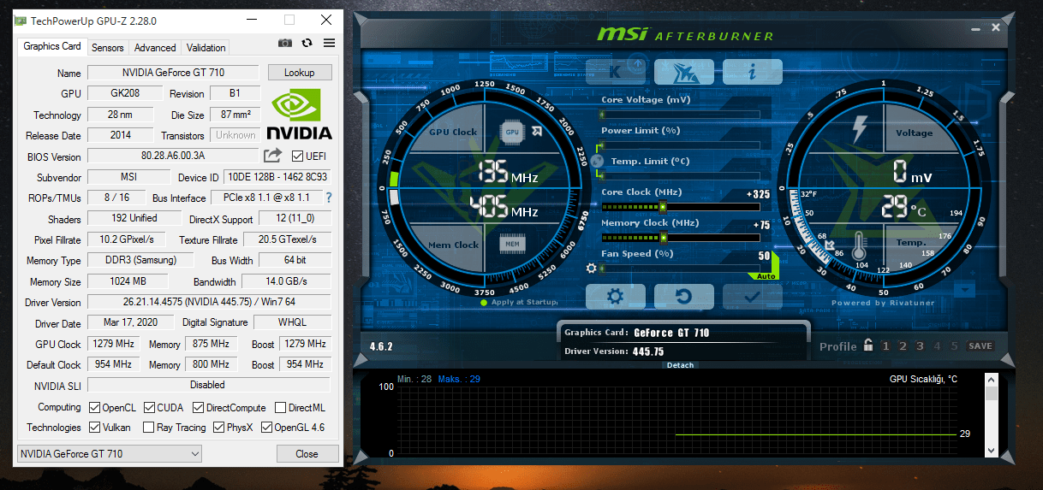Close the MSI Afterburner window
This screenshot has width=1043, height=490.
996,27
